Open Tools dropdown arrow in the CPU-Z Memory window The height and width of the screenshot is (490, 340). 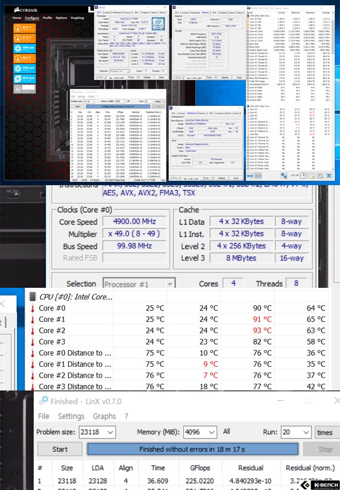[215, 77]
